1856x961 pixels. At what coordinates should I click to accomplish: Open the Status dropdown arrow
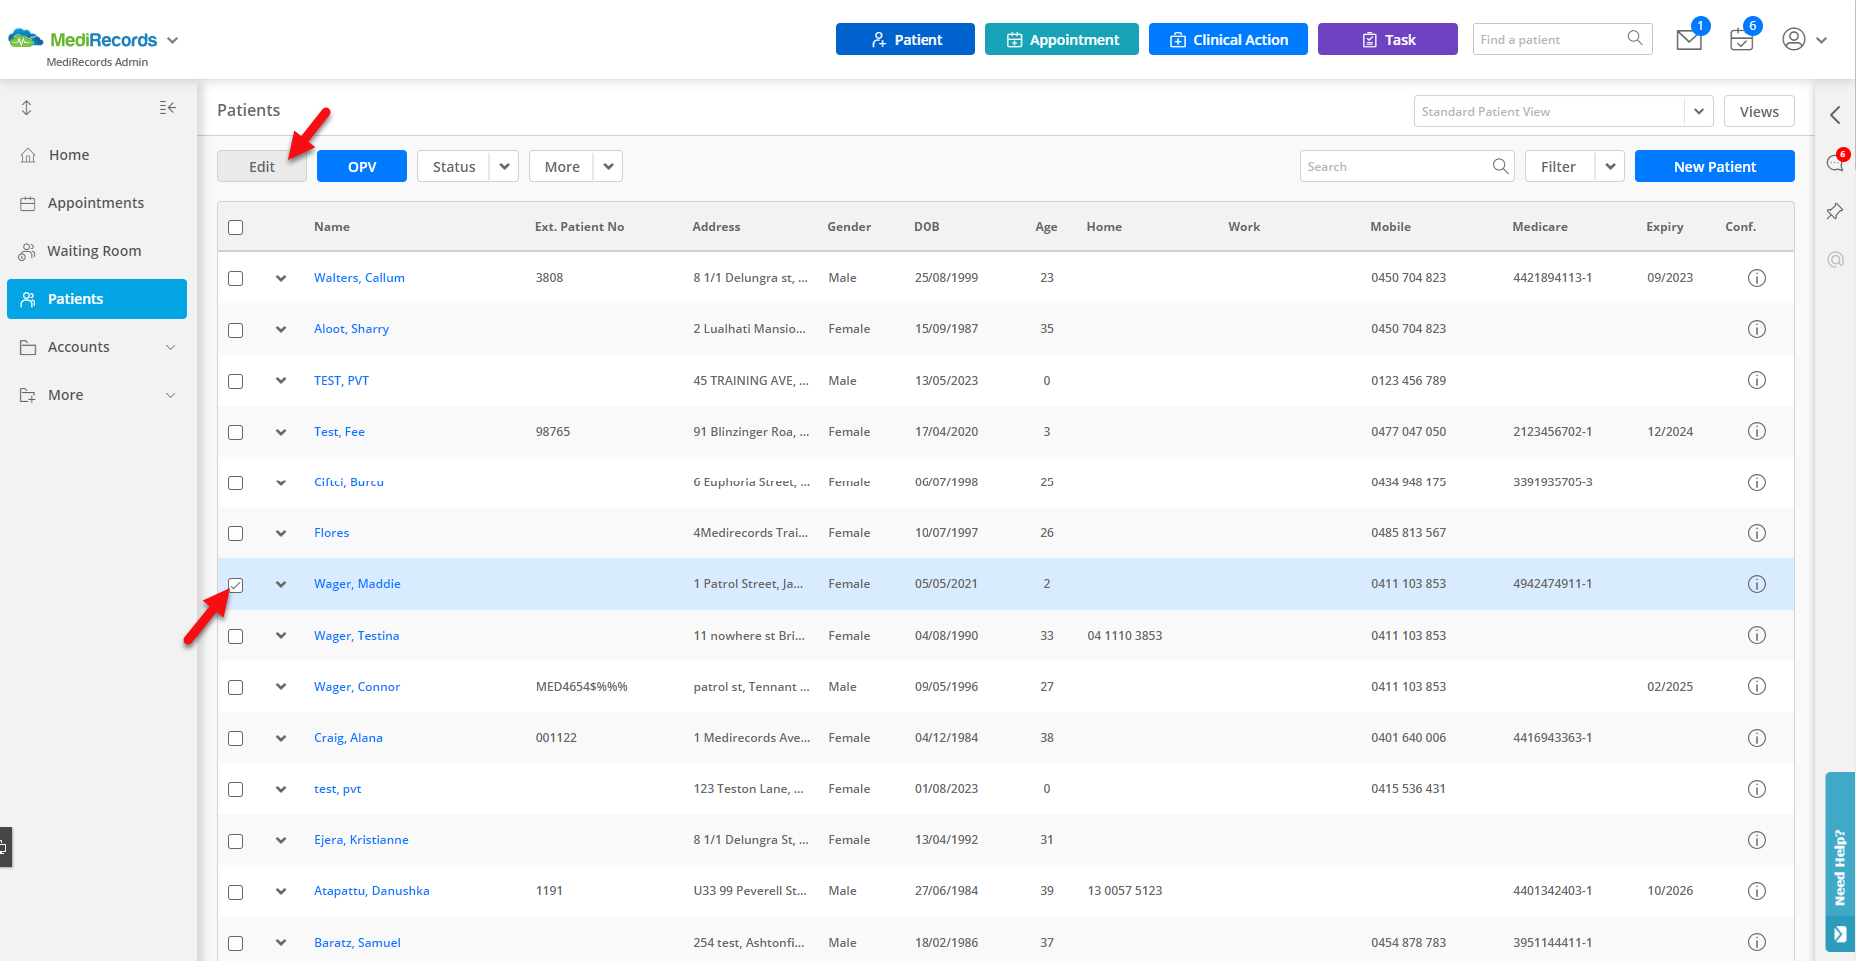click(504, 166)
